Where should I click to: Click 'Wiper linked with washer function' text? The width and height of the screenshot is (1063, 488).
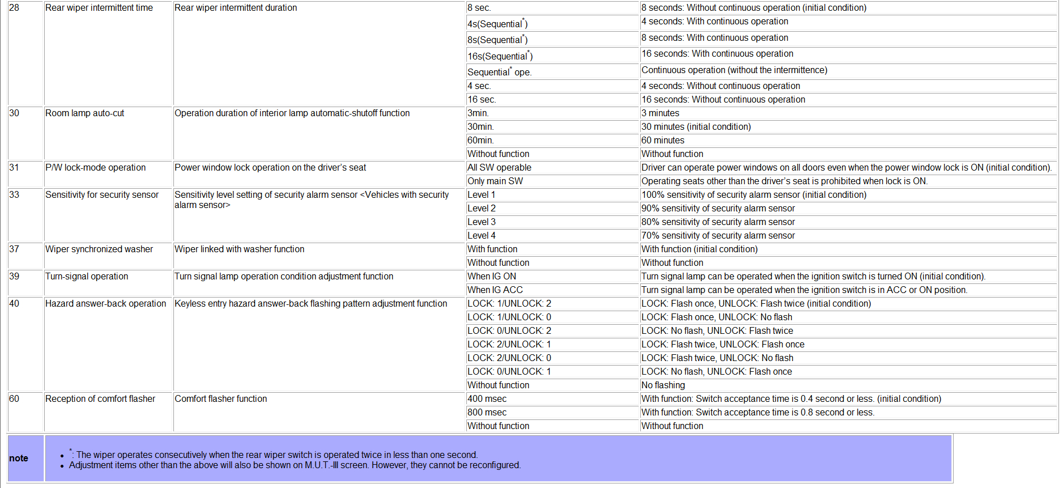click(239, 249)
